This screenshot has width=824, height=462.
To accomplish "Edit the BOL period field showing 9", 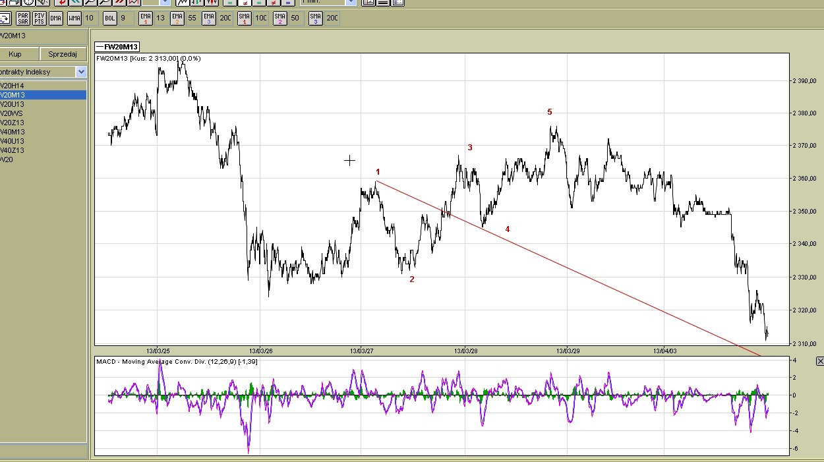I will pos(123,18).
